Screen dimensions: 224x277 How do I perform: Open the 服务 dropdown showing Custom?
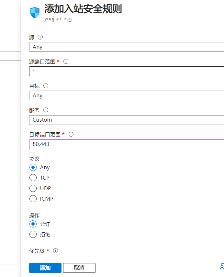point(126,120)
